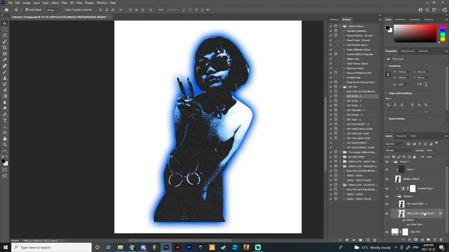Viewport: 449px width, 252px height.
Task: Open the search icon at top right
Action: tap(427, 10)
